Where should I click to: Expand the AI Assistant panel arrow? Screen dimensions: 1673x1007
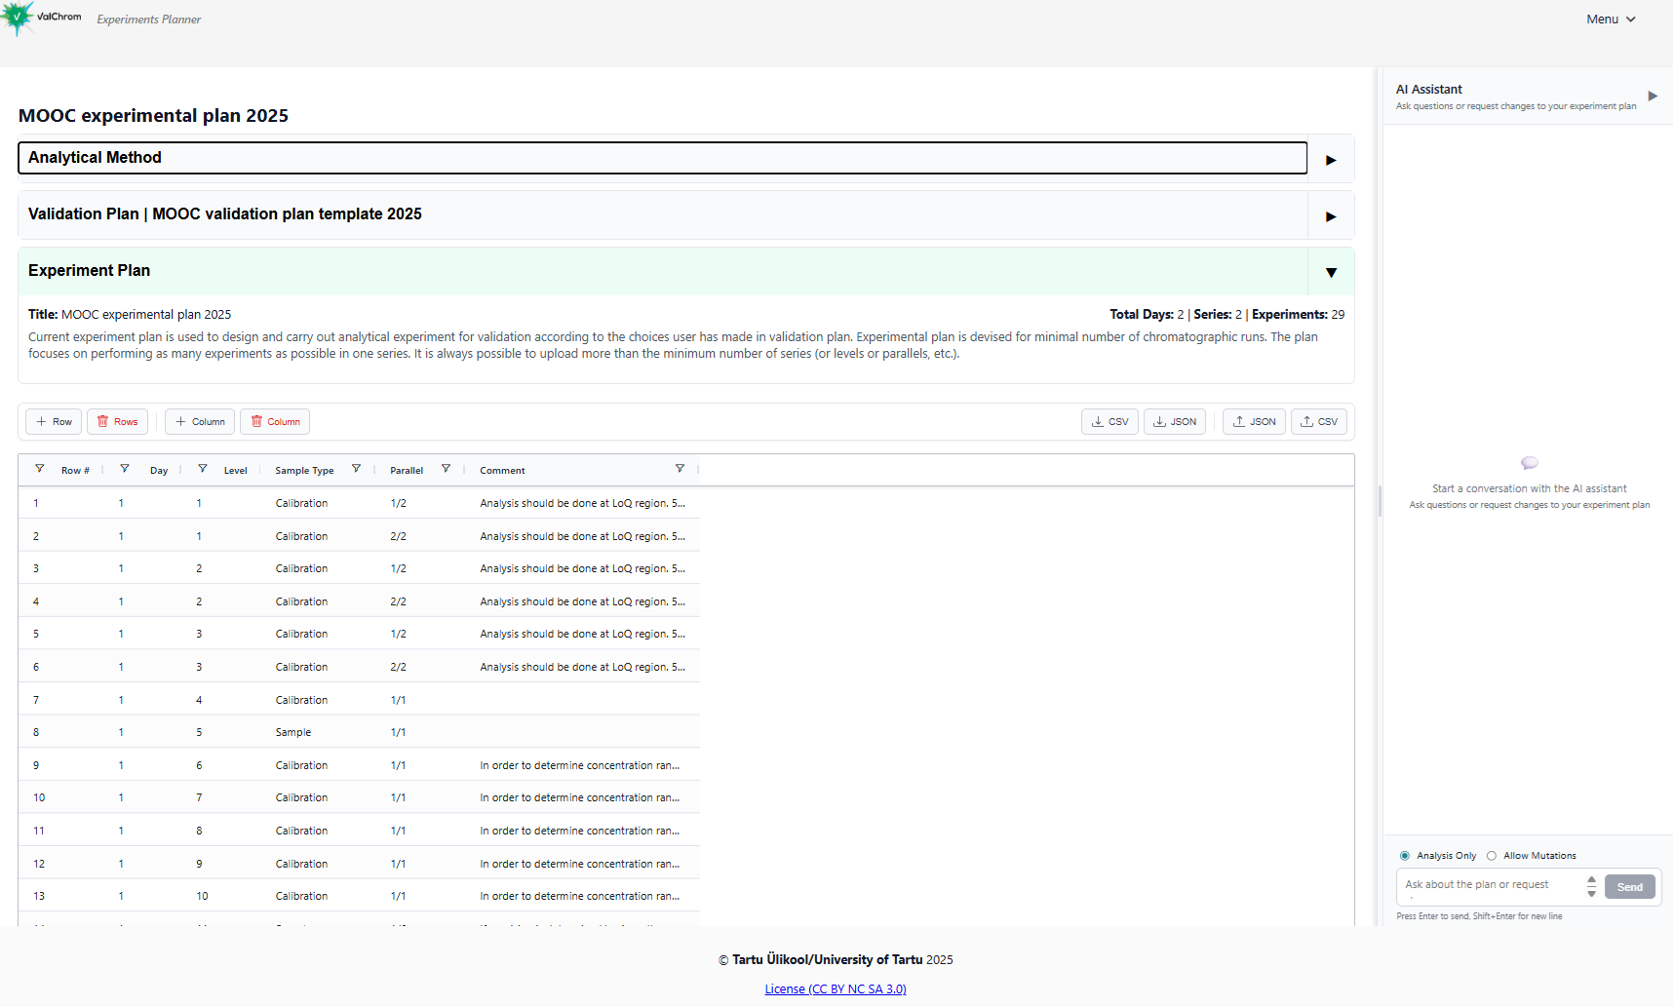[x=1654, y=96]
